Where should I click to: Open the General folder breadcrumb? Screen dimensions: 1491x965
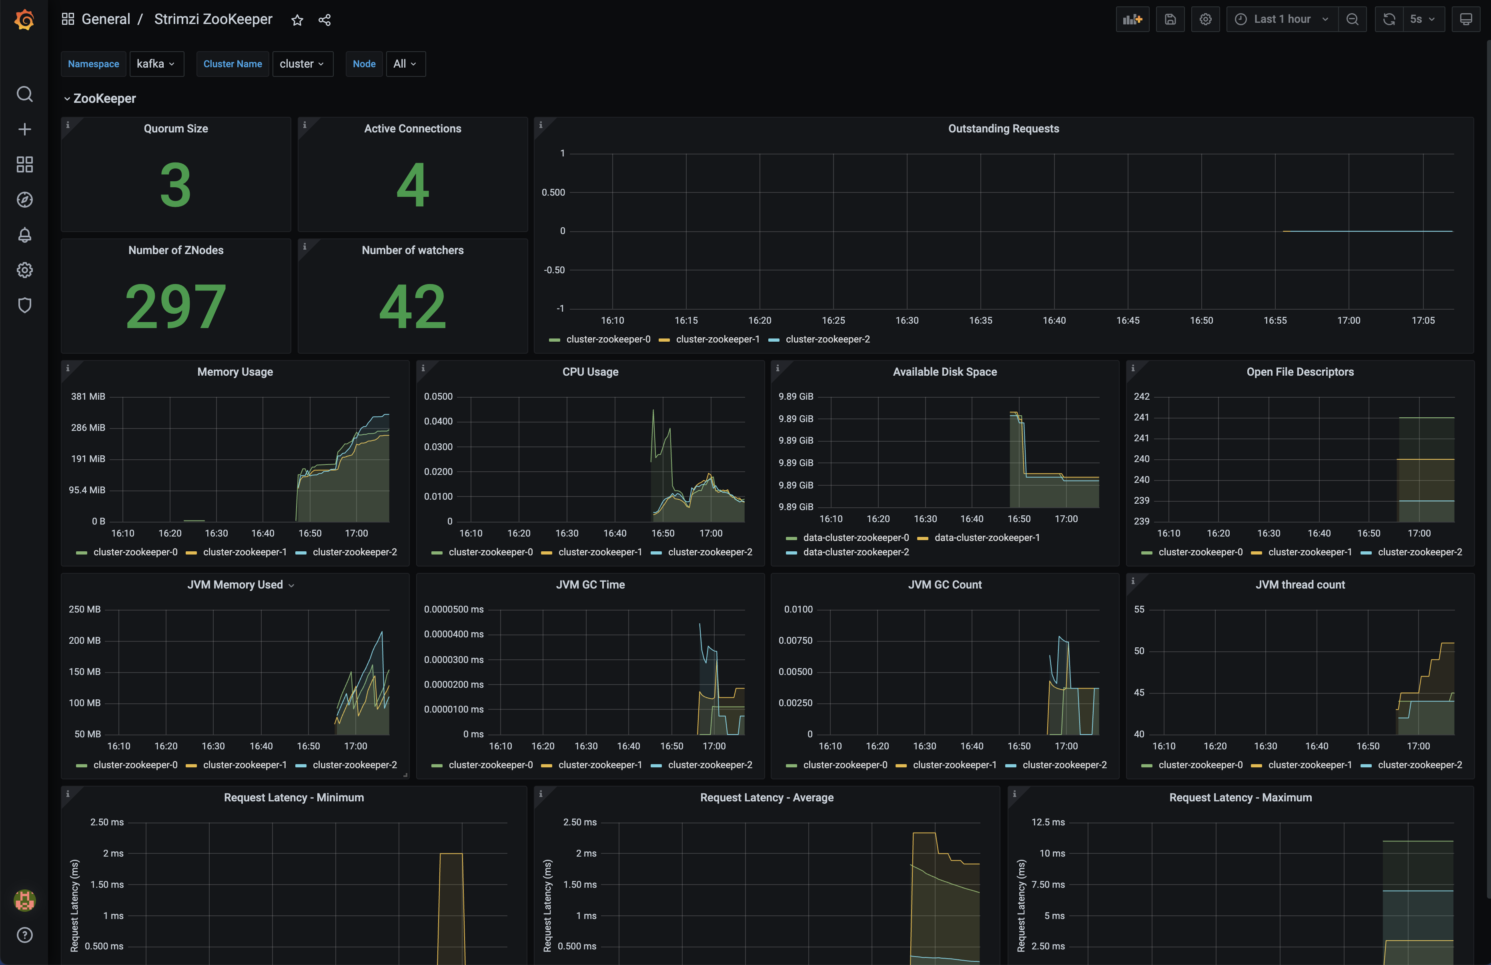point(106,20)
